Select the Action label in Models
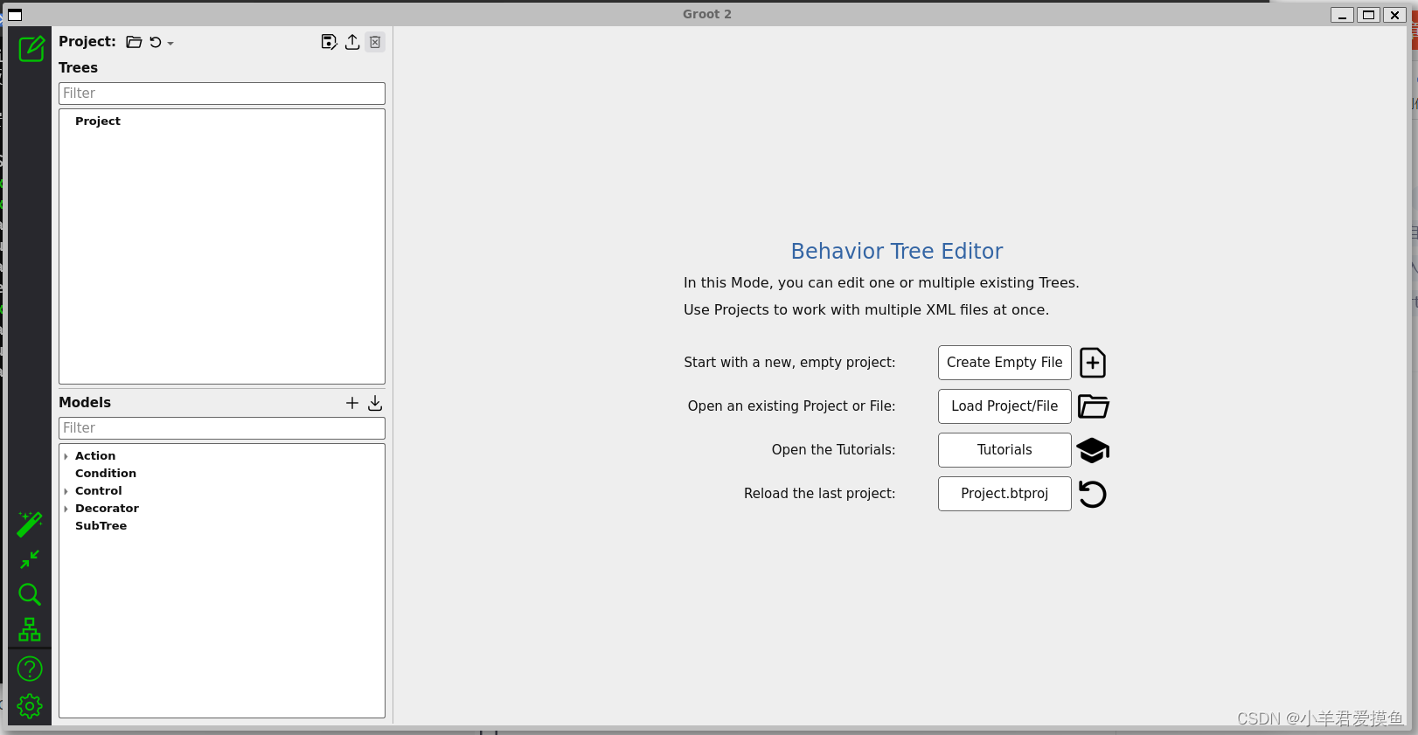 pyautogui.click(x=95, y=456)
